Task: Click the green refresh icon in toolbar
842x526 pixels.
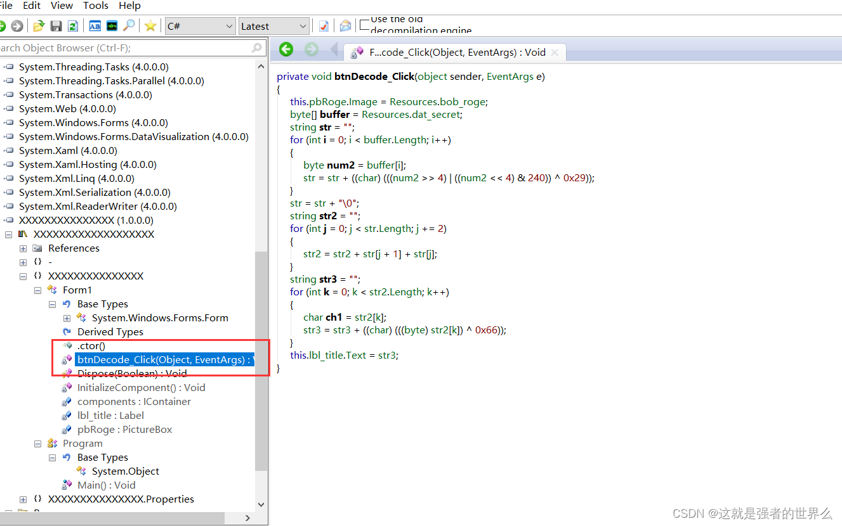Action: (72, 26)
